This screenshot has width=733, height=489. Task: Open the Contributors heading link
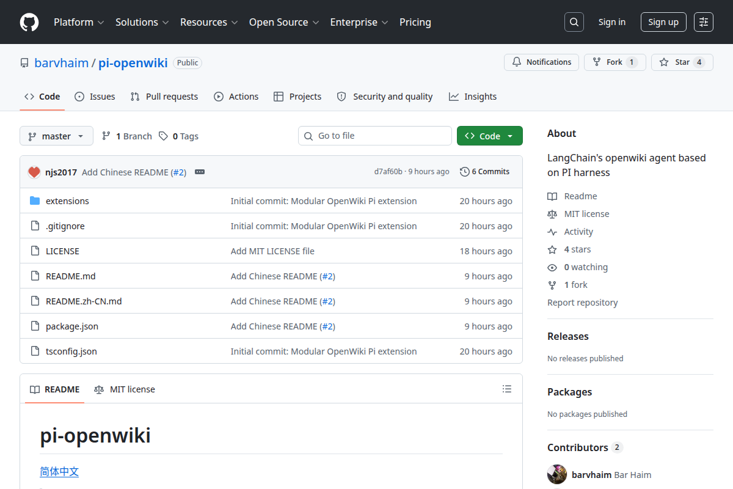click(x=585, y=447)
